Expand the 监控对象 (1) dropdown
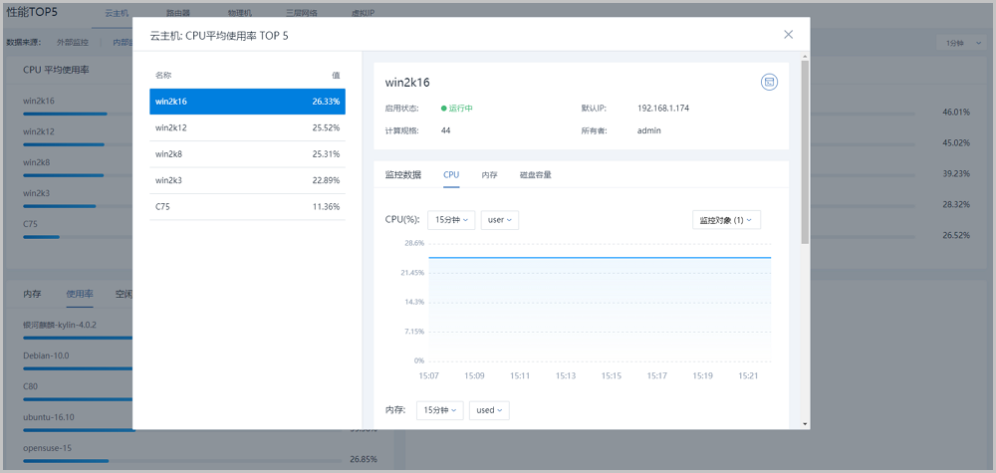Image resolution: width=996 pixels, height=473 pixels. click(726, 220)
